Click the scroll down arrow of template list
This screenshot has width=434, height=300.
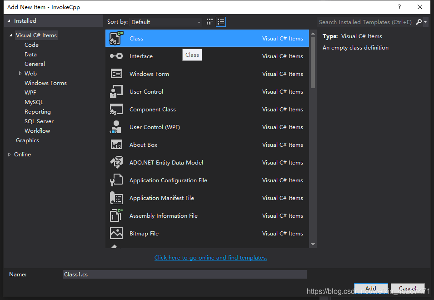point(313,244)
